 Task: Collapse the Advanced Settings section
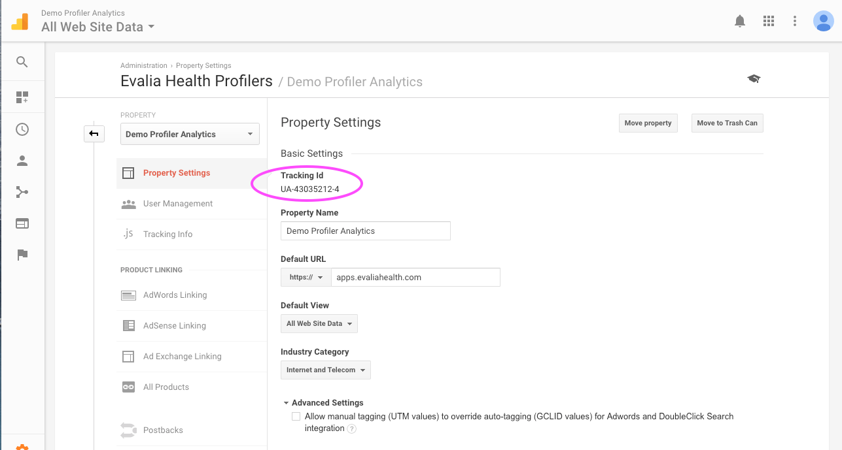[x=323, y=403]
